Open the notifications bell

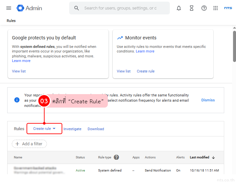(x=179, y=8)
